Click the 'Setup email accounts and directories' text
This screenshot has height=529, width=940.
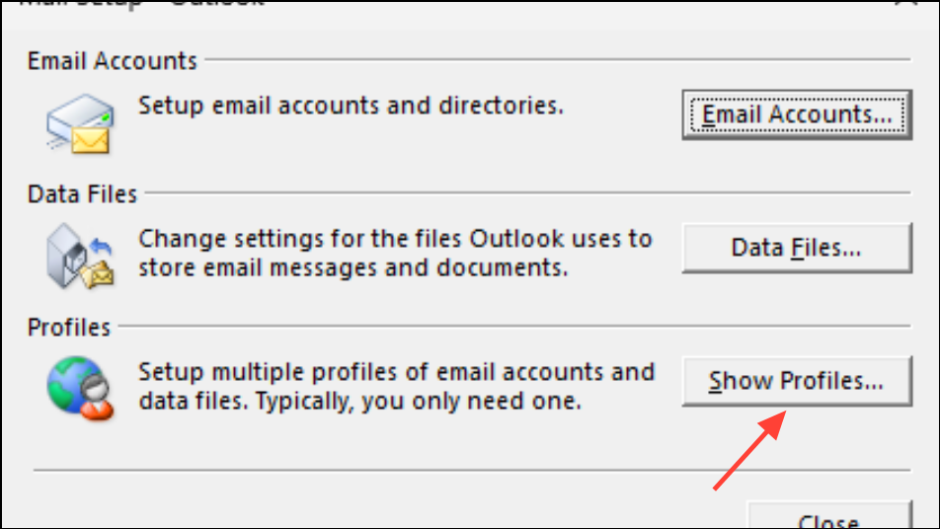[352, 106]
